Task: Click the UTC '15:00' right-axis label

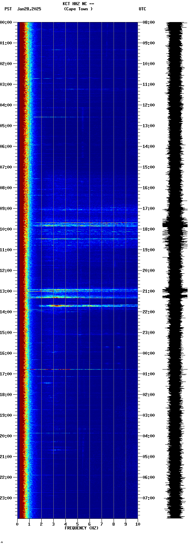Action: pyautogui.click(x=149, y=167)
